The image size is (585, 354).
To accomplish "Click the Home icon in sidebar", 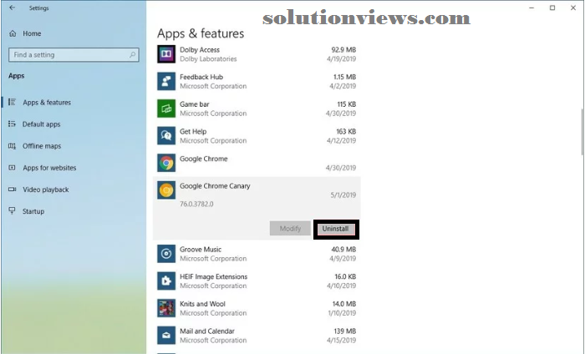I will click(x=13, y=33).
